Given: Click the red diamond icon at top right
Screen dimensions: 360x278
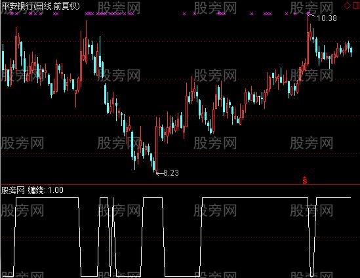Looking at the screenshot, I should click(x=347, y=6).
